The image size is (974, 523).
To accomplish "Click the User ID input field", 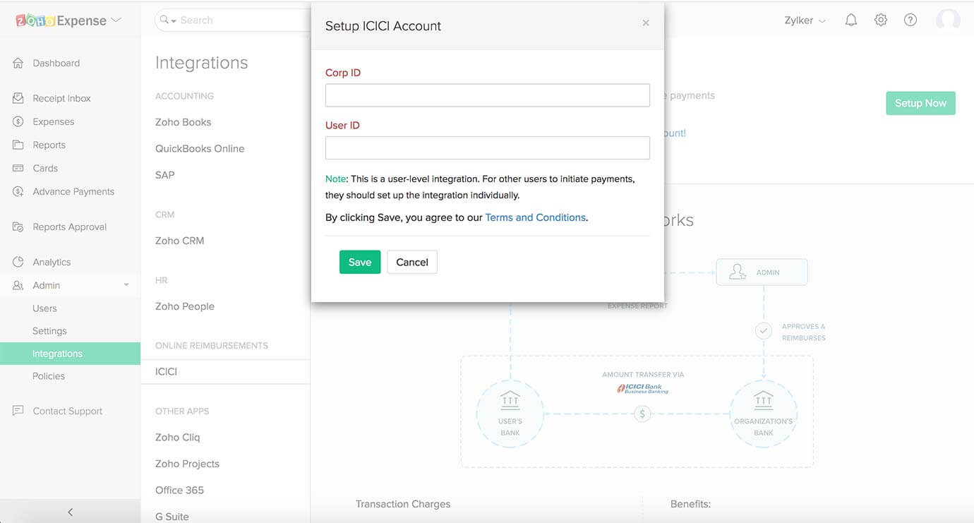I will click(488, 148).
